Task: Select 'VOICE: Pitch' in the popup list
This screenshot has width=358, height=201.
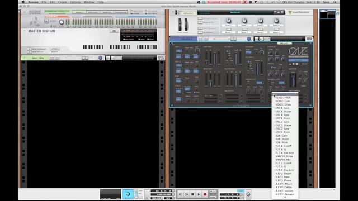Action: [x=282, y=98]
